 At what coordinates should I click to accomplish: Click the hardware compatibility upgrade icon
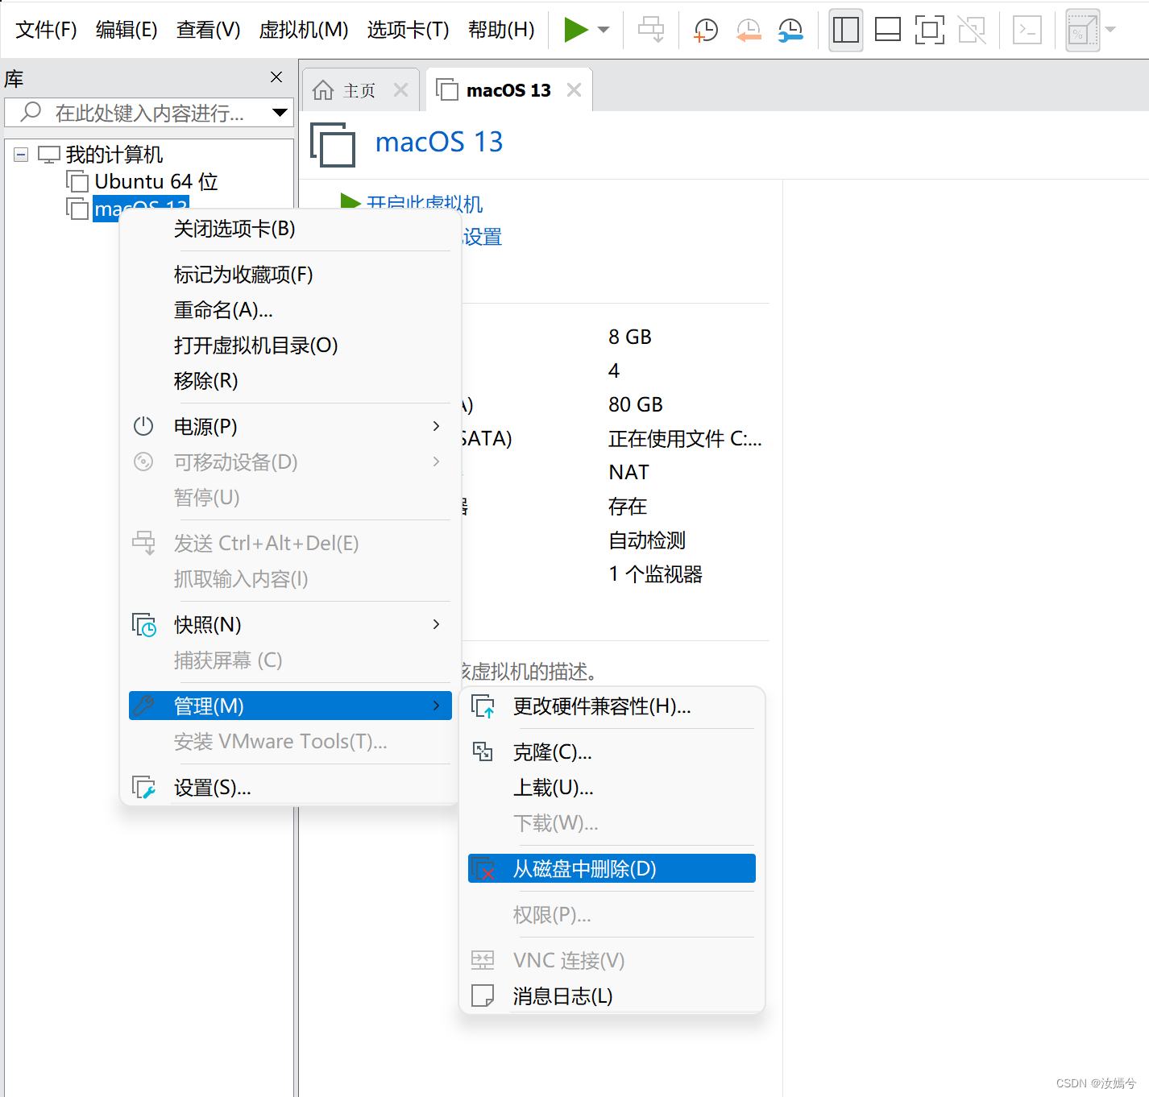tap(483, 706)
